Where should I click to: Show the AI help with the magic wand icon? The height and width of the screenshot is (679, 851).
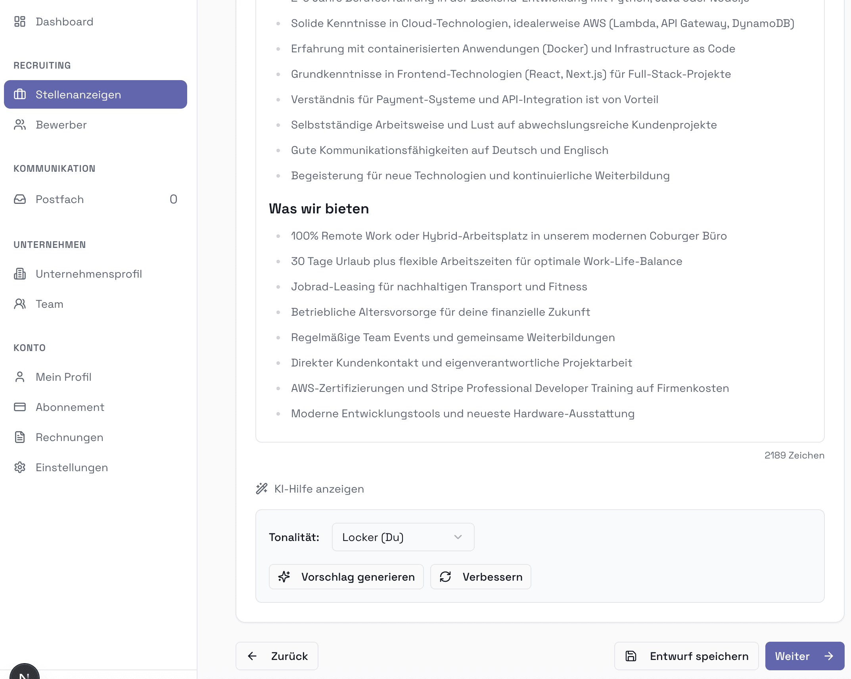[262, 489]
